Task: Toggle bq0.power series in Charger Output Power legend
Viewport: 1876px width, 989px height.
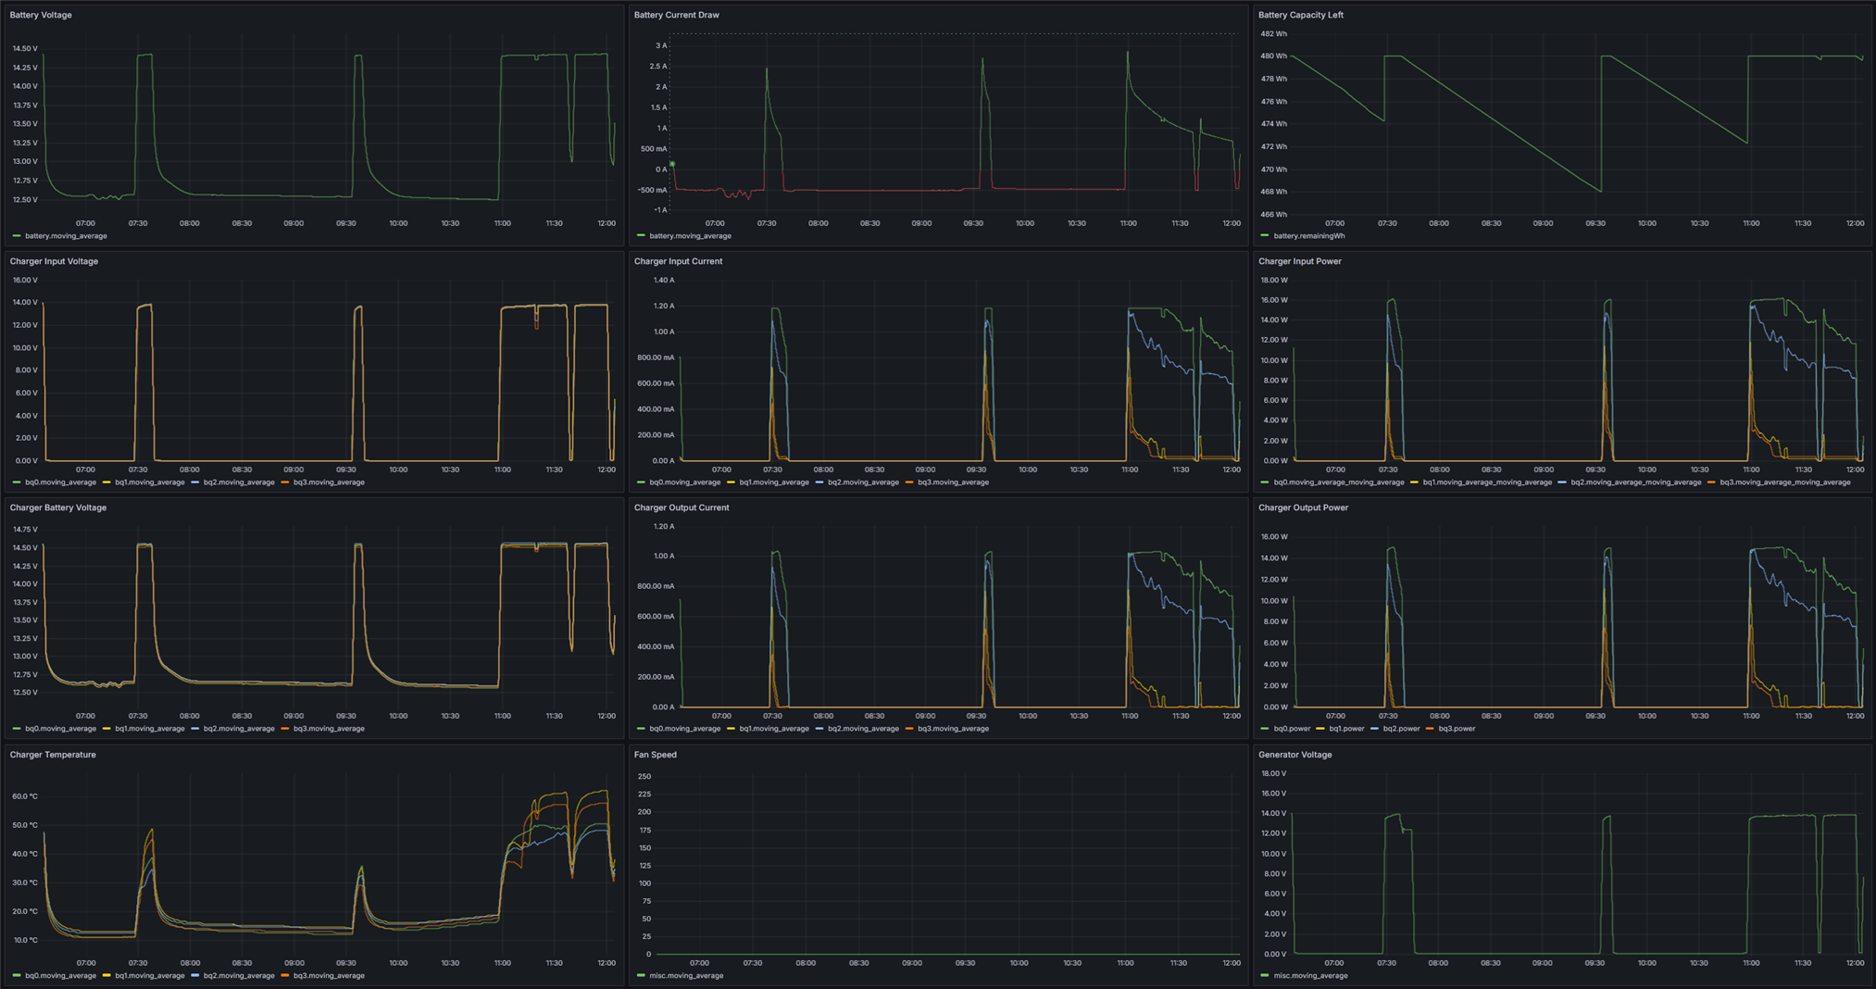Action: pos(1292,729)
